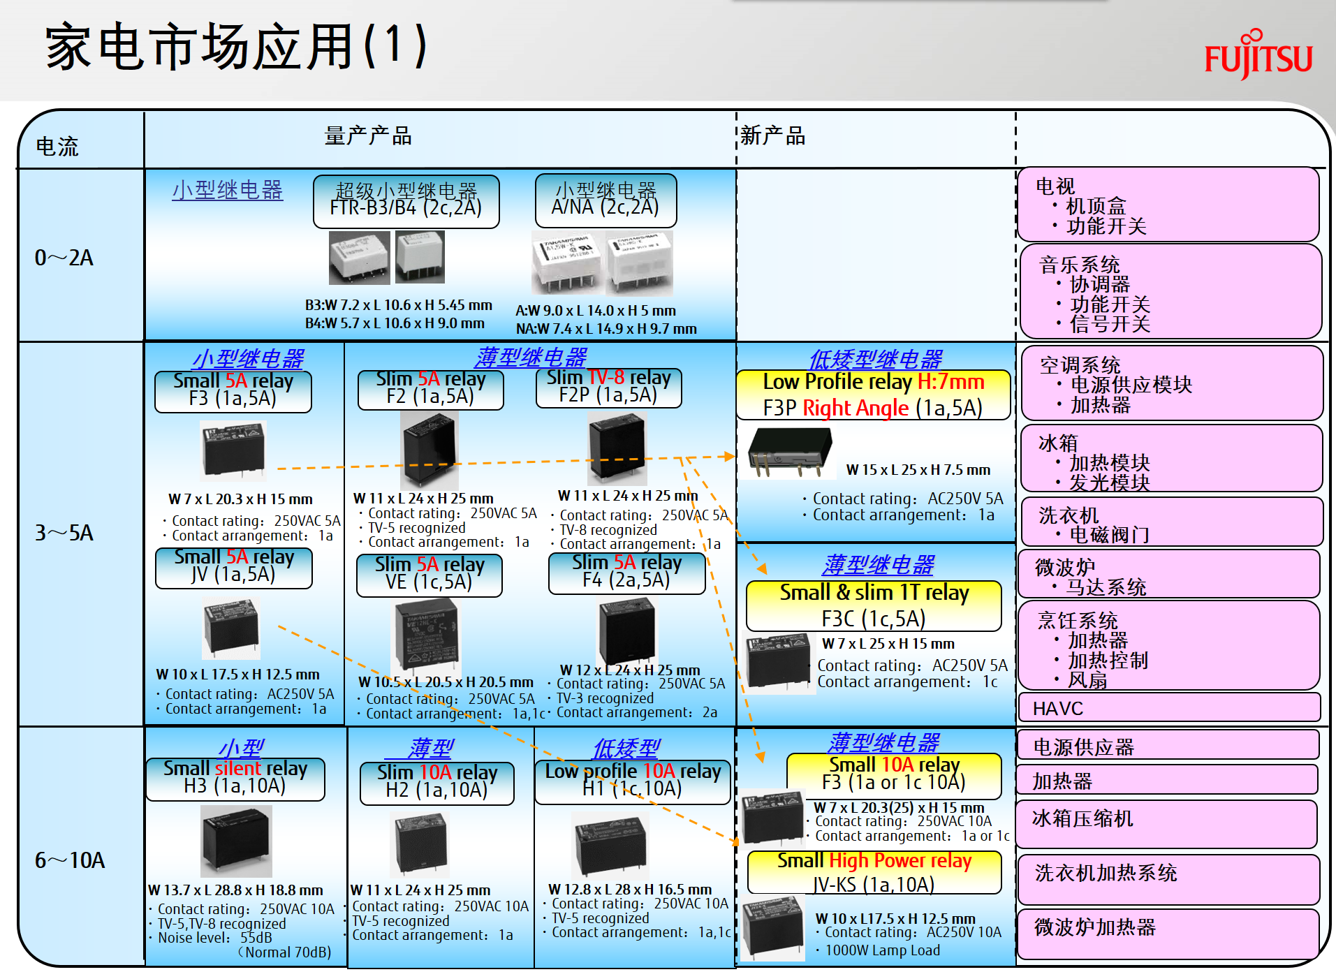Select Low profile 10A relay H1 label

click(x=633, y=782)
